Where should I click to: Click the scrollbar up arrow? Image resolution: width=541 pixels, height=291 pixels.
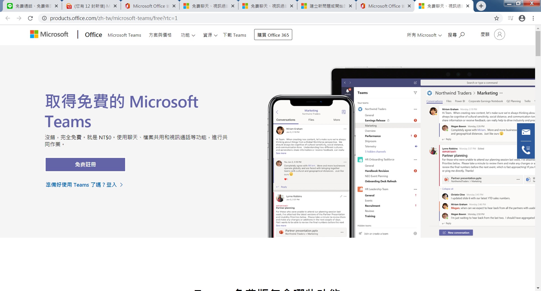click(x=538, y=28)
